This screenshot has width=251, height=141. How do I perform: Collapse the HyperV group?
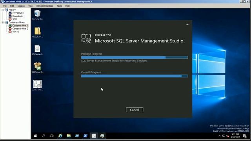point(3,10)
